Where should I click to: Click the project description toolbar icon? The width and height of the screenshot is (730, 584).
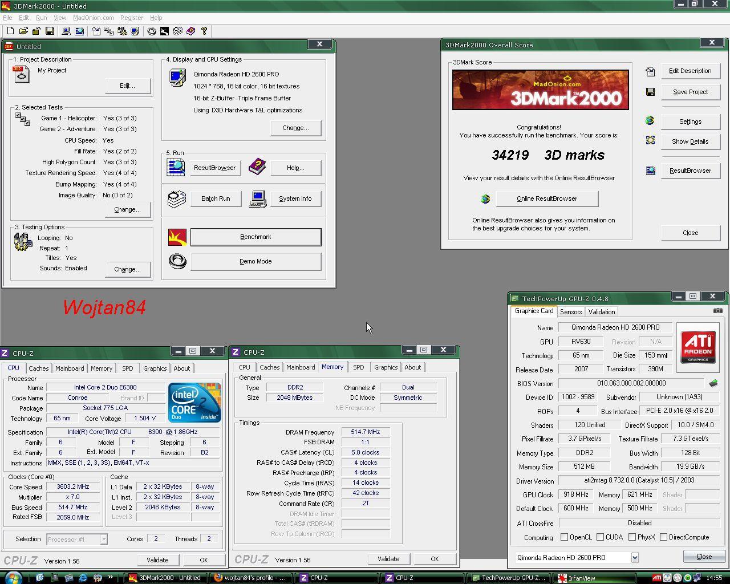96,31
